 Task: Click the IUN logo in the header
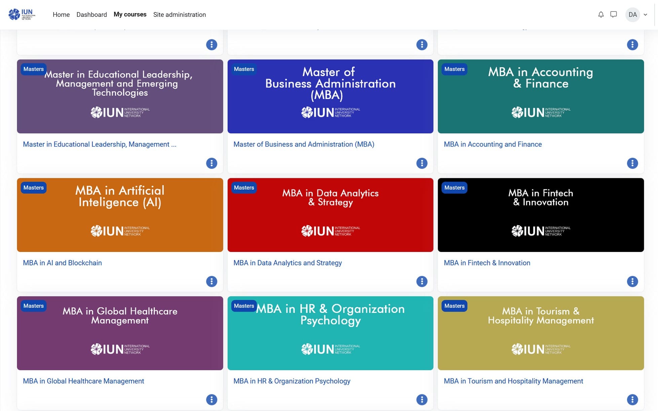22,14
